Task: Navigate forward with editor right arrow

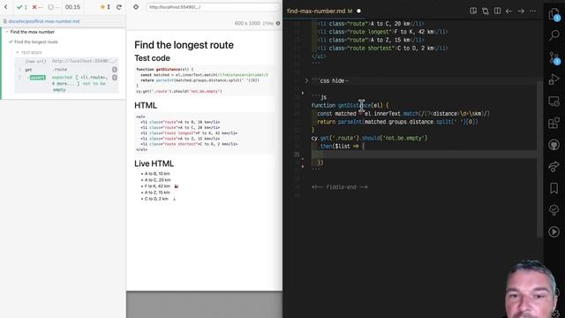Action: [x=521, y=11]
